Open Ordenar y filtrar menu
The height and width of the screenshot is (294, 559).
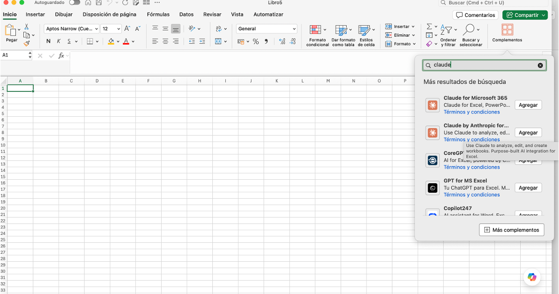(x=448, y=36)
